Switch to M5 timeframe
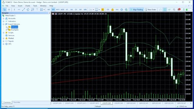The height and width of the screenshot is (109, 194). 53,10
